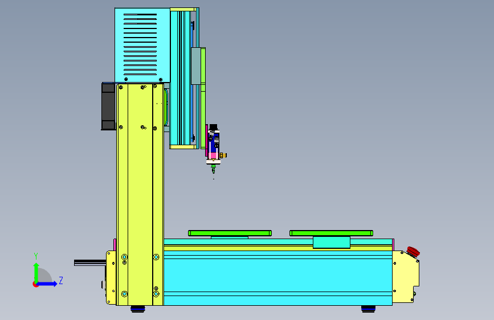The height and width of the screenshot is (320, 494).
Task: Select the left rubber foot under the column
Action: click(138, 309)
